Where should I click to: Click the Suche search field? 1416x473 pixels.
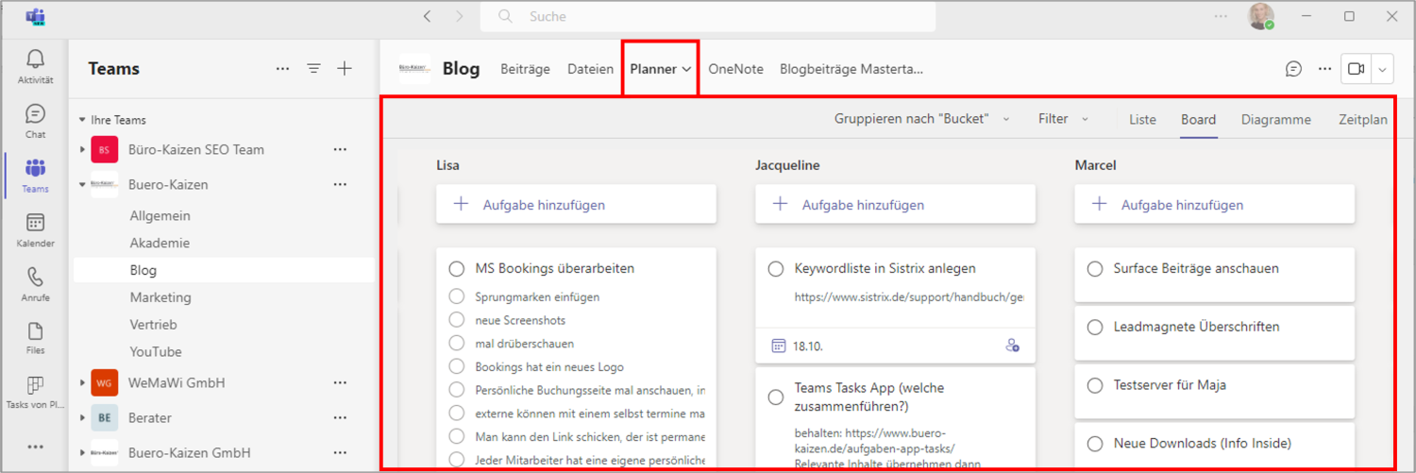point(708,16)
